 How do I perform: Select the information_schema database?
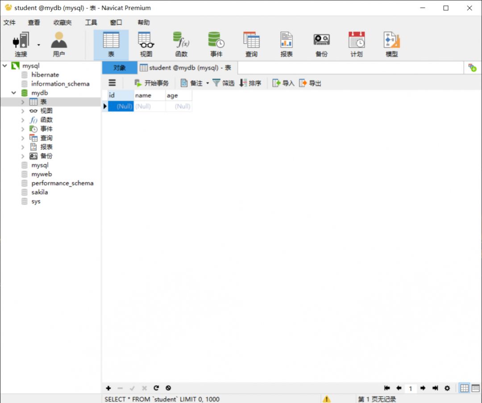[x=60, y=84]
